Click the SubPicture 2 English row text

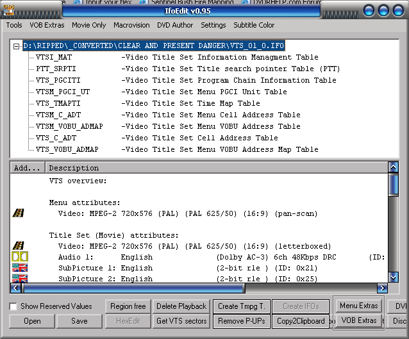point(188,279)
